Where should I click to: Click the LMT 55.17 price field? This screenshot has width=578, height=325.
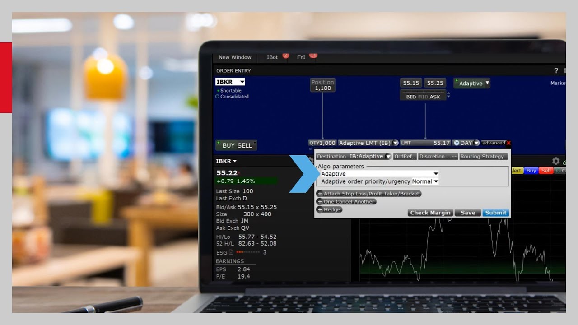pyautogui.click(x=425, y=143)
